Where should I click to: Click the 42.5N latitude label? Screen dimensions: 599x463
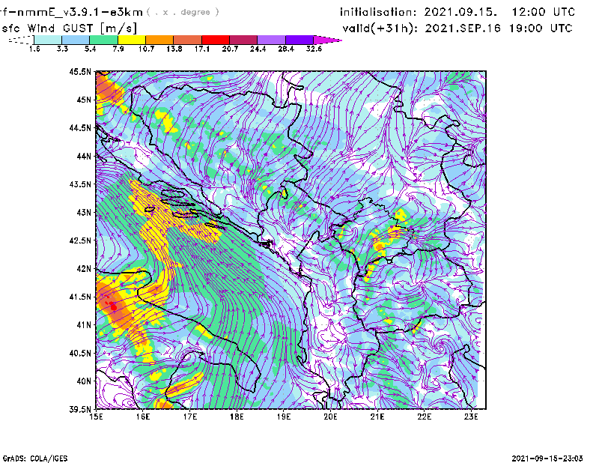point(80,240)
